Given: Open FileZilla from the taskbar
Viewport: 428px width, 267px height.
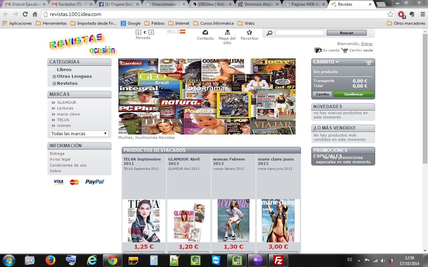Looking at the screenshot, I should coord(279,260).
